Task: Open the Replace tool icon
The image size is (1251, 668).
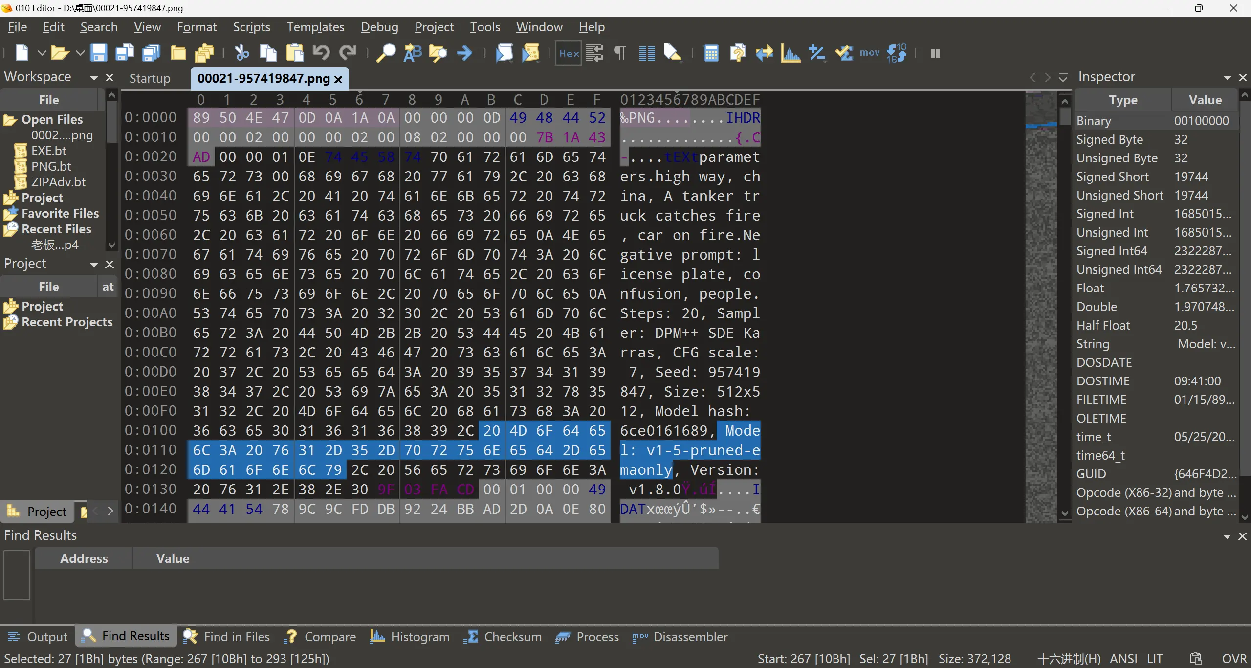Action: click(x=412, y=53)
